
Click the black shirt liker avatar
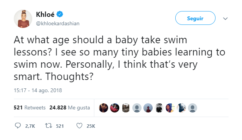click(159, 108)
